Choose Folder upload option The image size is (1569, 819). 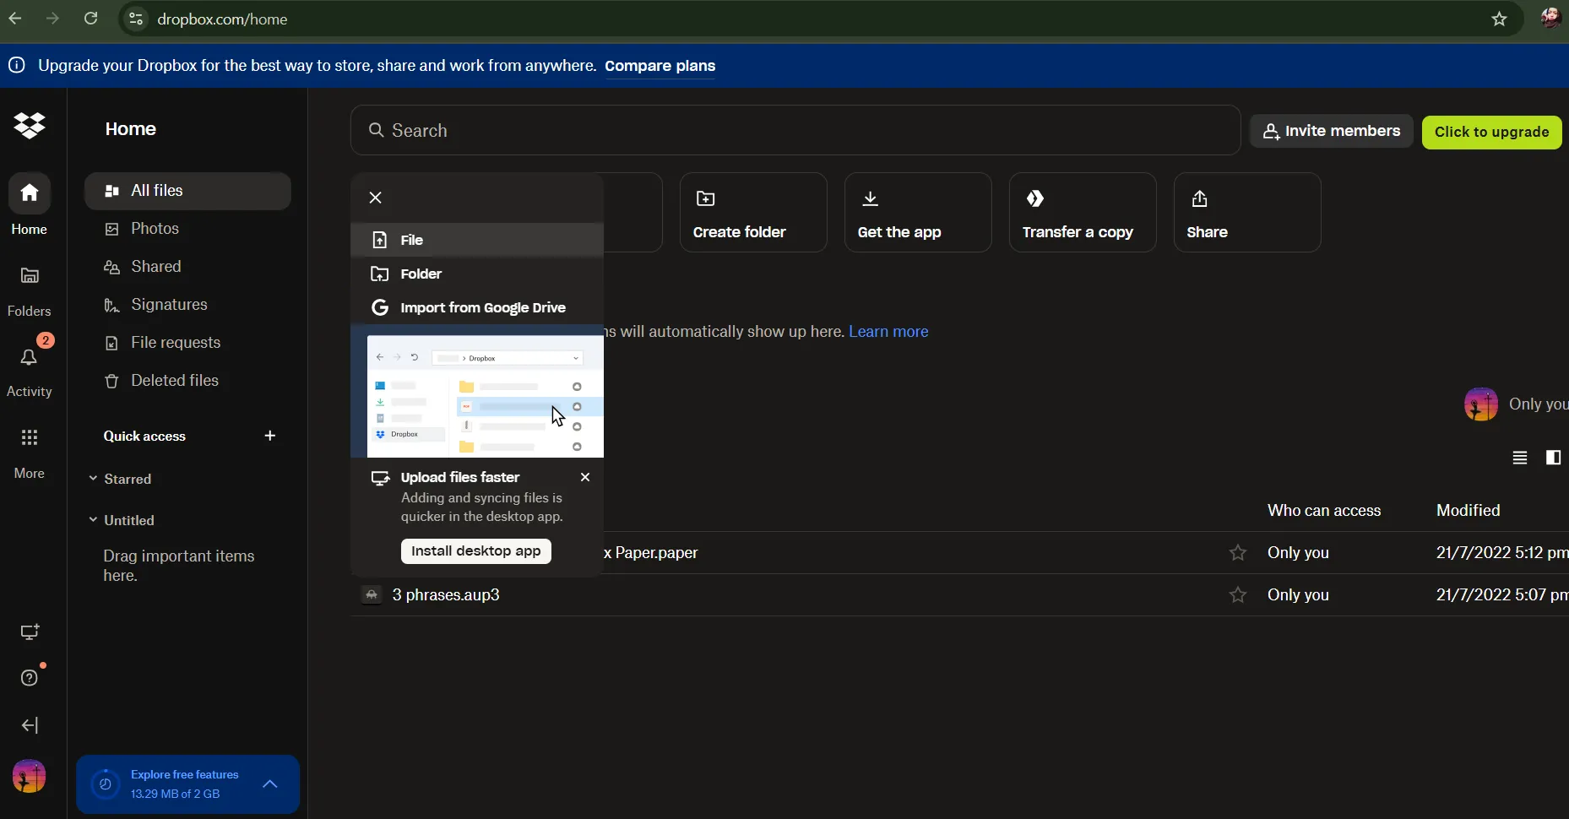[x=477, y=274]
